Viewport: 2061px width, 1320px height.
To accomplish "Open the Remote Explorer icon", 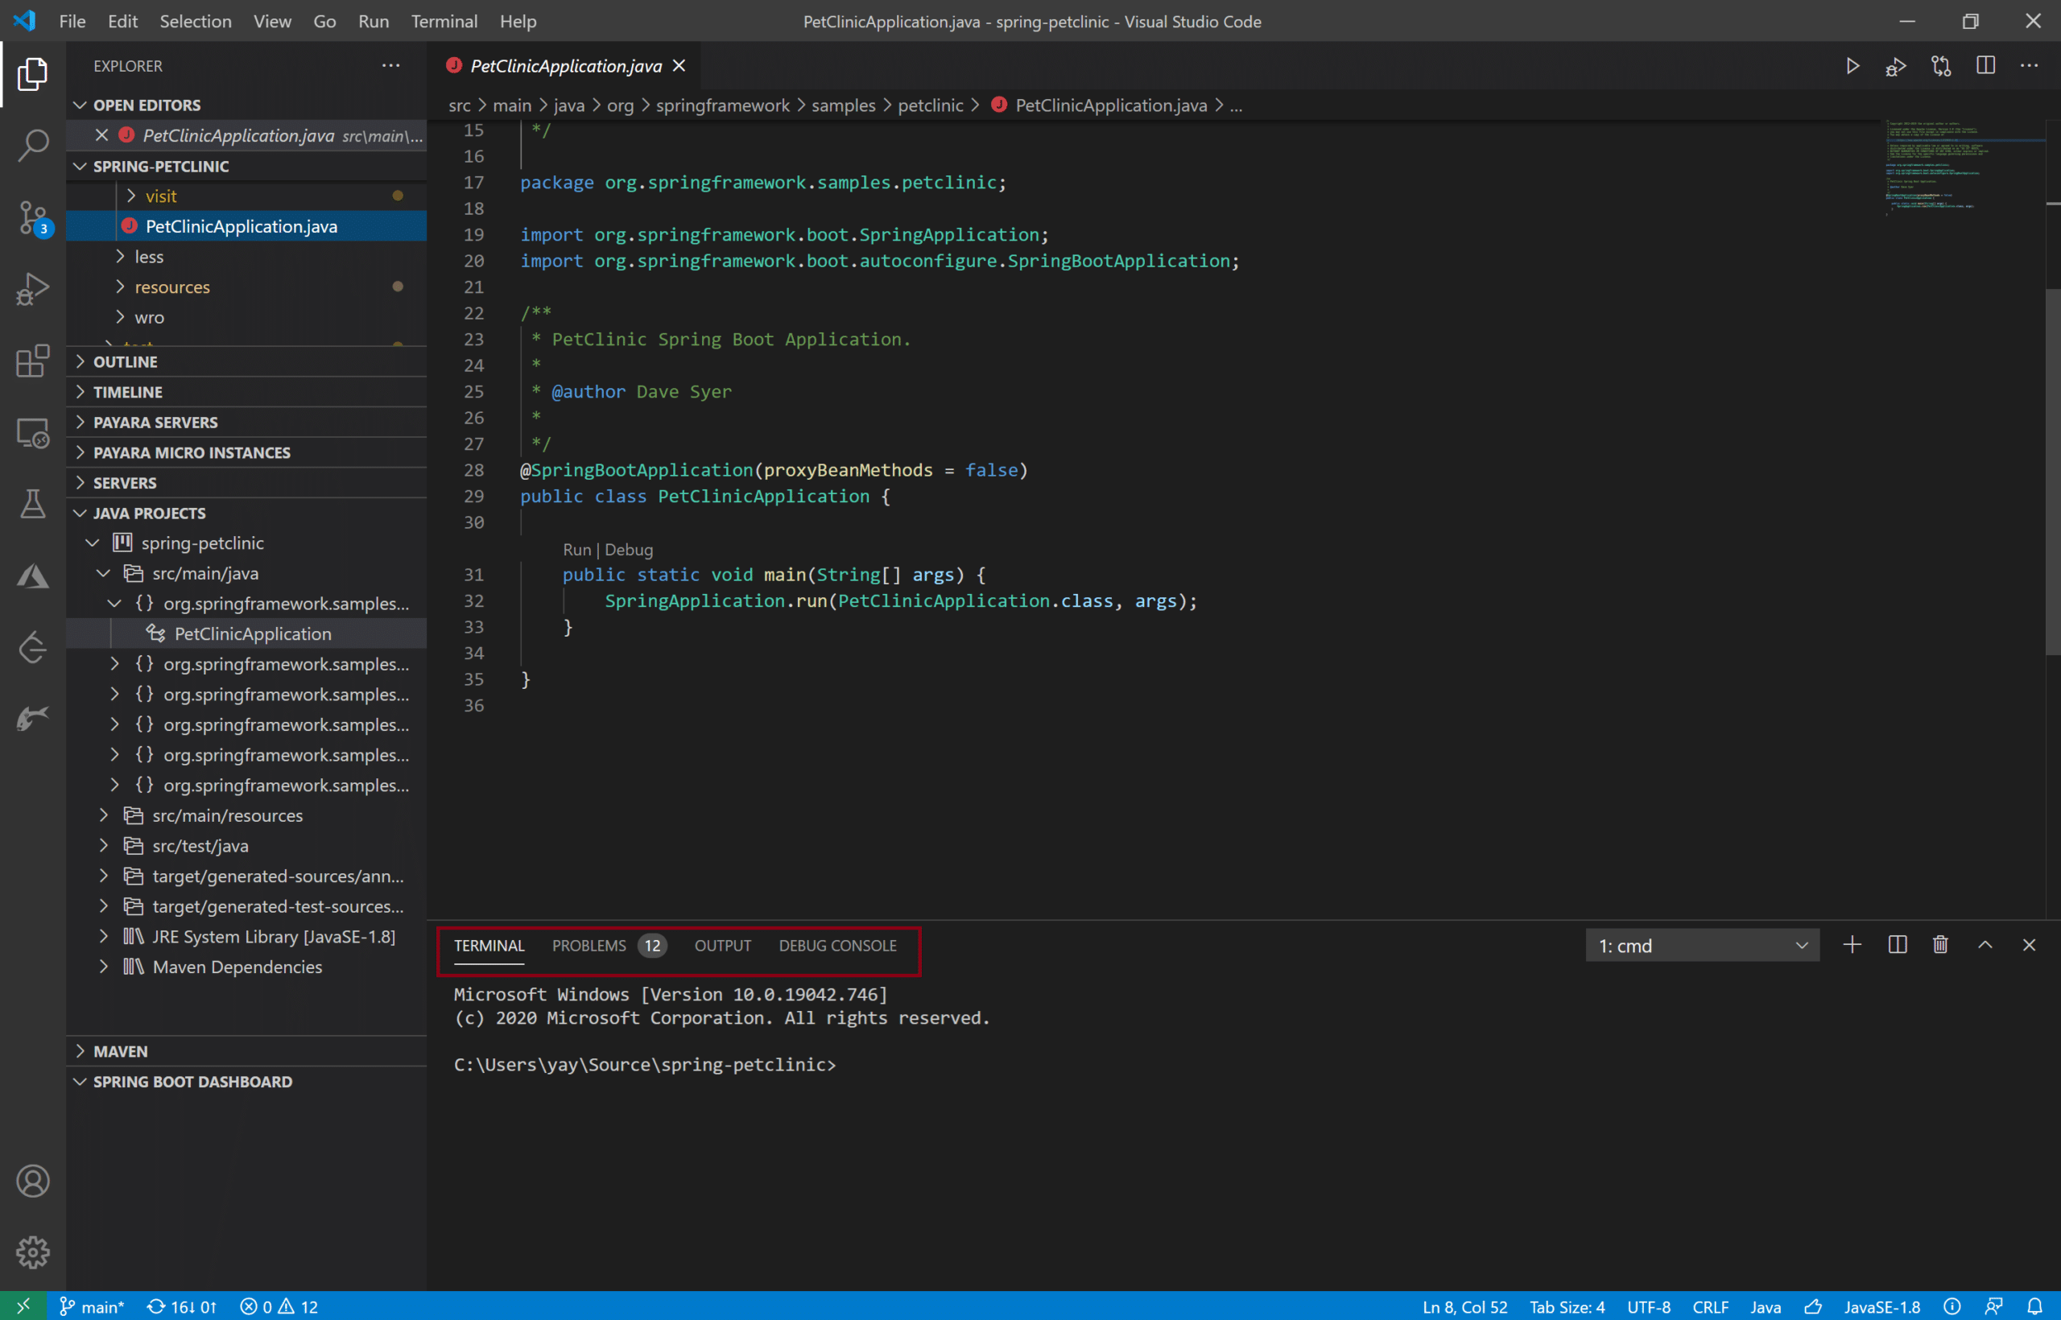I will (x=32, y=433).
